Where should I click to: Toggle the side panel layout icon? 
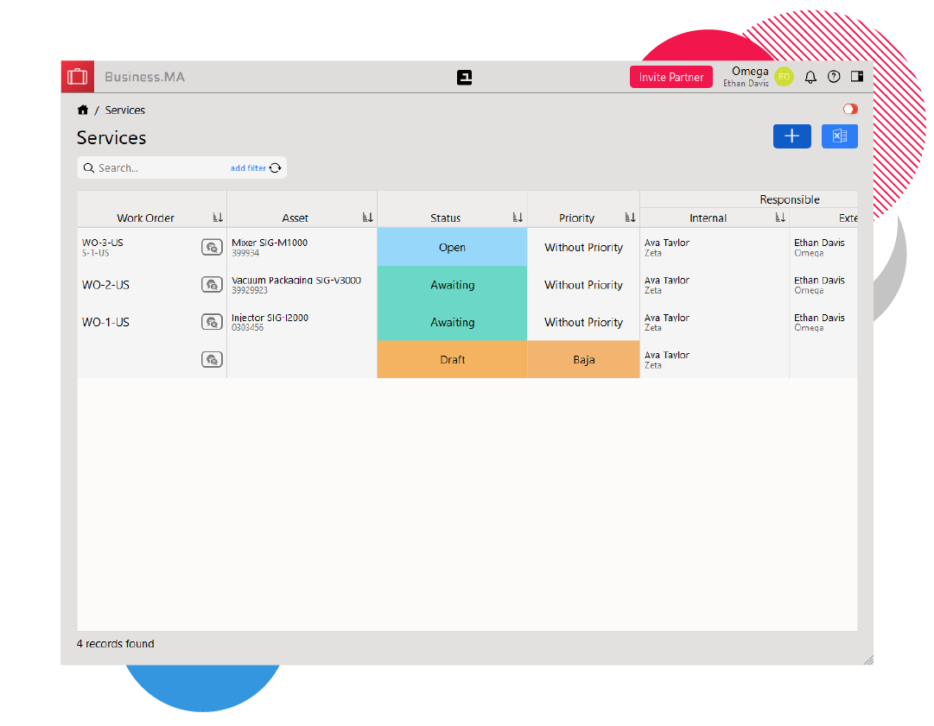coord(857,77)
